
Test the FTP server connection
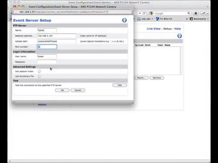pyautogui.click(x=119, y=85)
